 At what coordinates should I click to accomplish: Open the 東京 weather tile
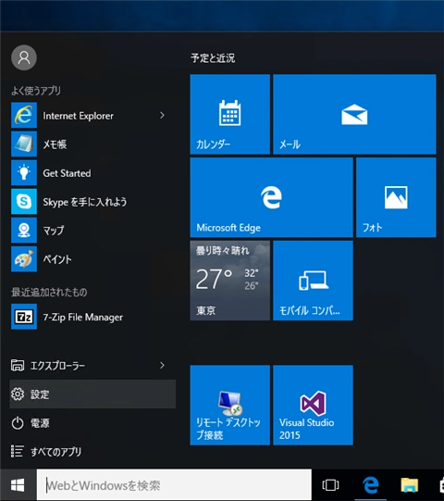(230, 281)
